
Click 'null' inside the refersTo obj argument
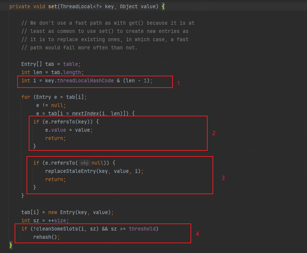pos(97,163)
